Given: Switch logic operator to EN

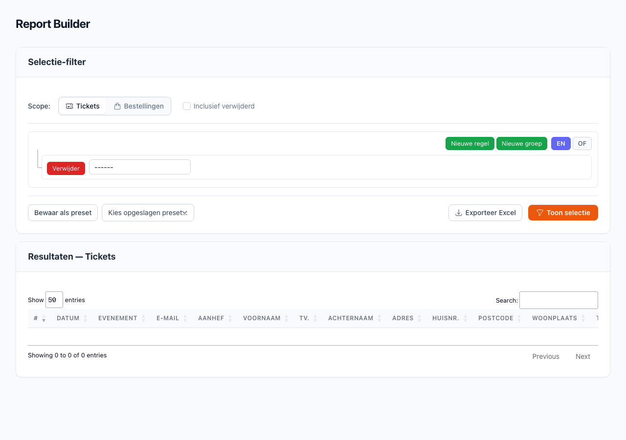Looking at the screenshot, I should [x=560, y=144].
